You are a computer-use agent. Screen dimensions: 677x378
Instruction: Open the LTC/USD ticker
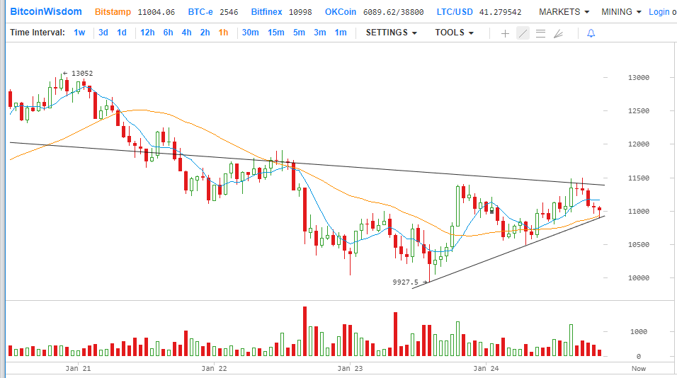[454, 12]
